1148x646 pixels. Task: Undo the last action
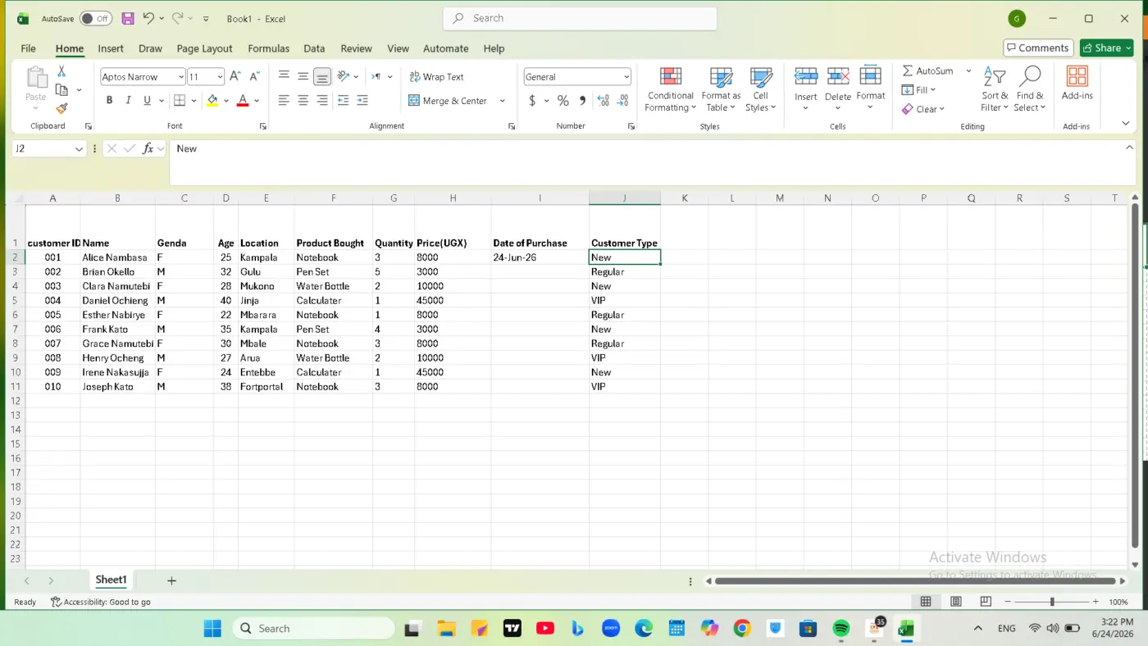pyautogui.click(x=148, y=18)
